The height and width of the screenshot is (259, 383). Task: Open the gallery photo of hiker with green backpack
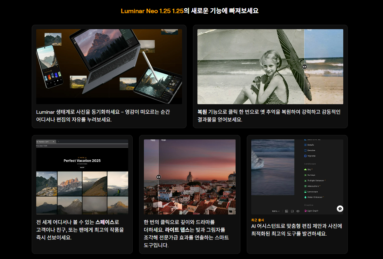click(118, 183)
